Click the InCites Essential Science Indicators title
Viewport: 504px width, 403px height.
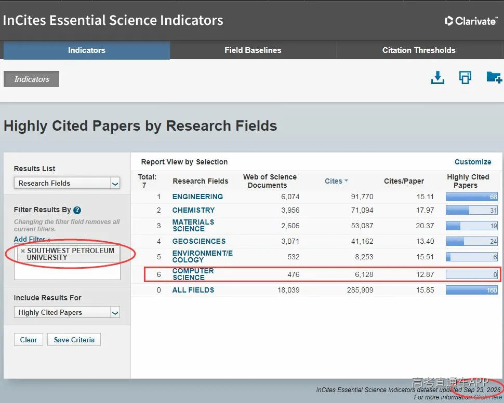point(113,20)
